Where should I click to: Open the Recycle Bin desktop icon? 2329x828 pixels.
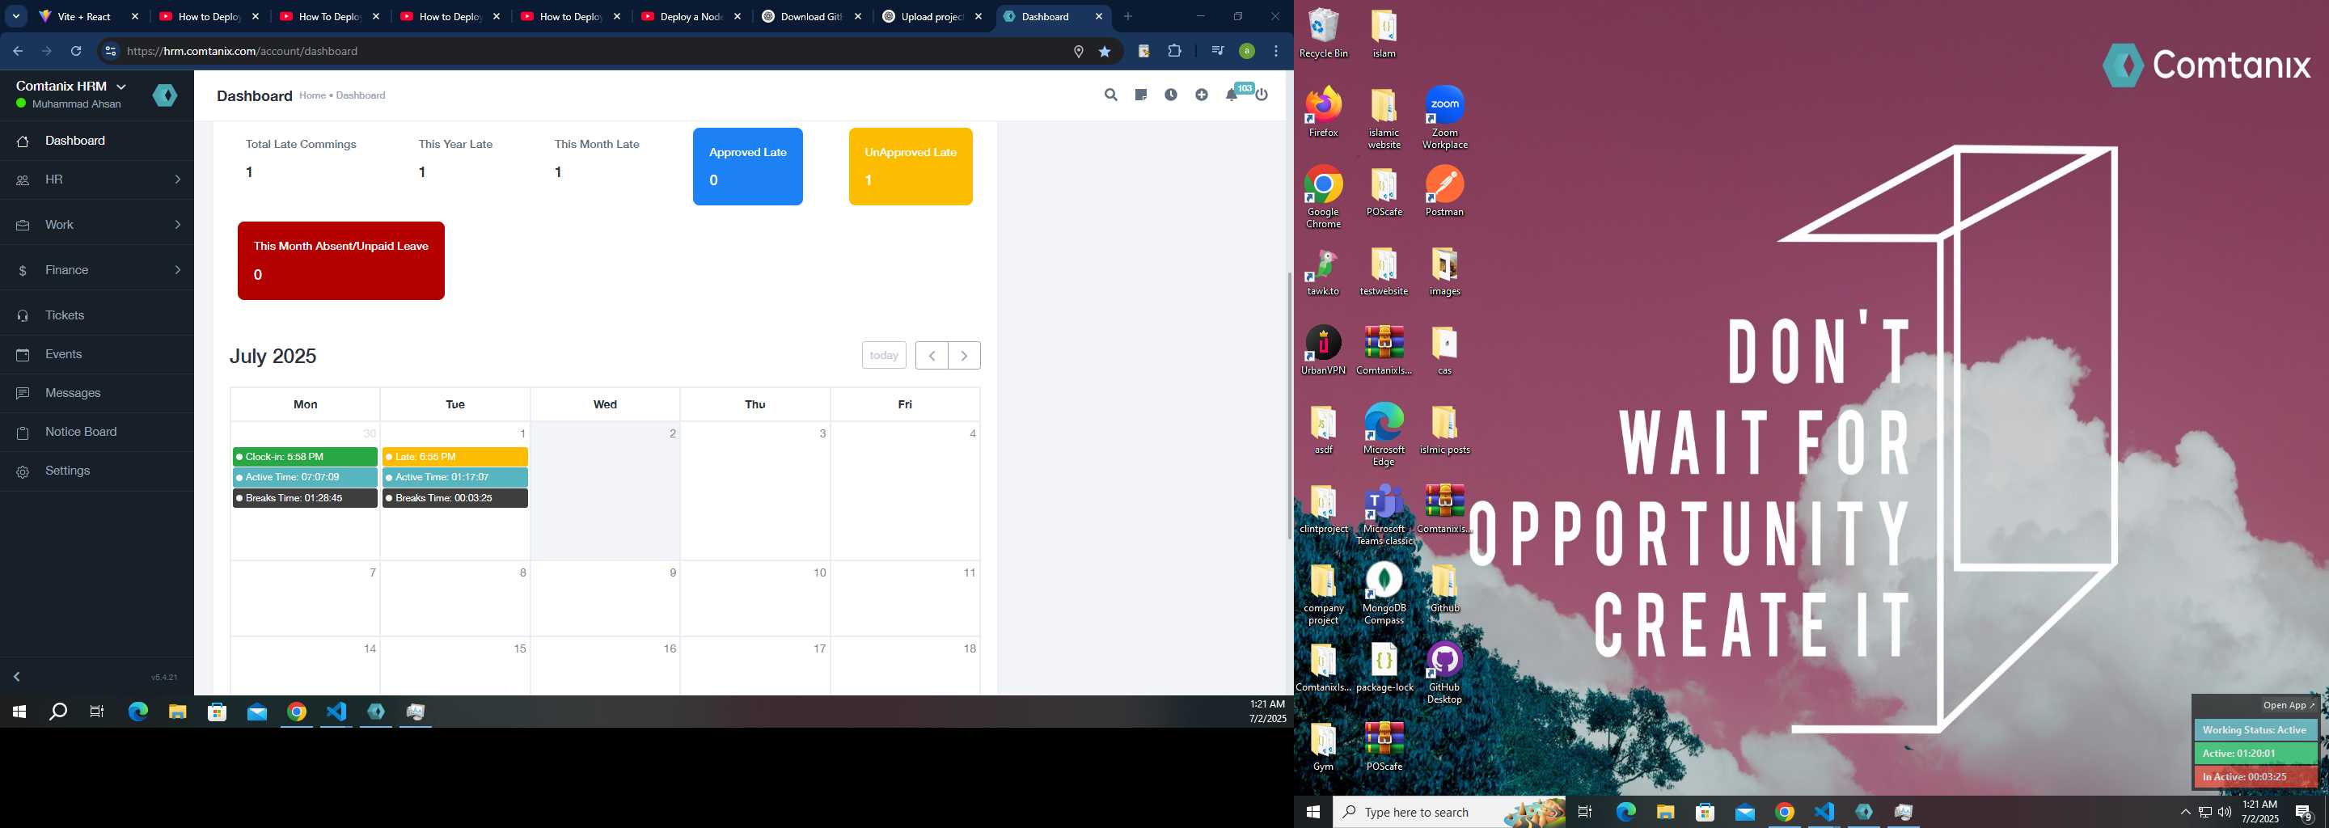1323,33
